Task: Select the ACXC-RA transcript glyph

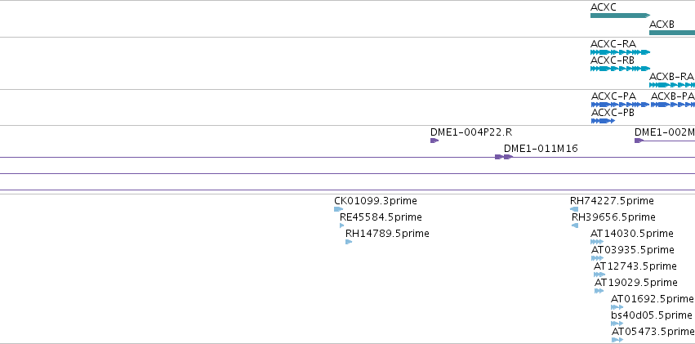Action: (x=620, y=52)
